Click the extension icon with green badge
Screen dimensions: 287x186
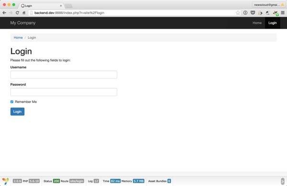276,13
